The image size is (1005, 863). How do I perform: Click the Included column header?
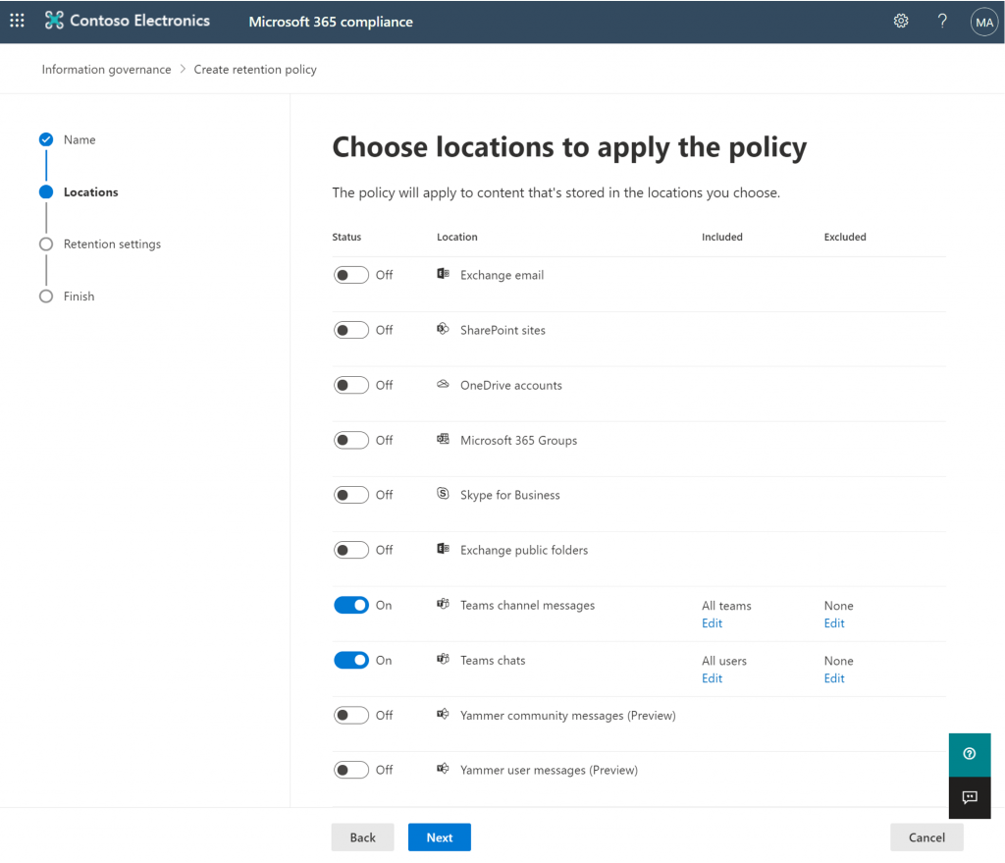722,237
